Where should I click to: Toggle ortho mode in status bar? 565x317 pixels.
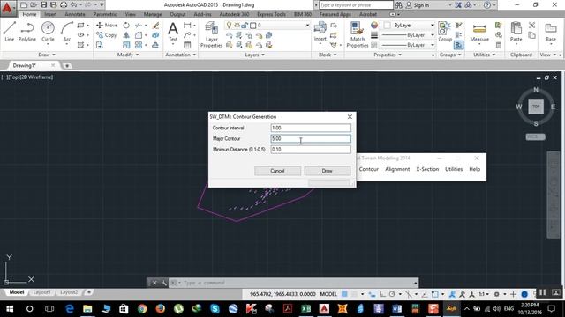tap(382, 294)
